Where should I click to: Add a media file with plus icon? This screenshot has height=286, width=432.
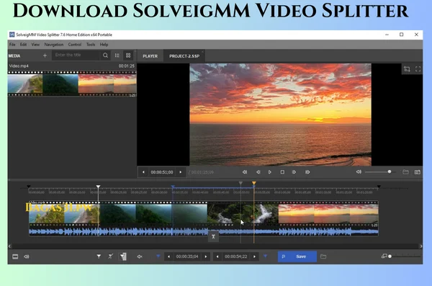[x=45, y=55]
